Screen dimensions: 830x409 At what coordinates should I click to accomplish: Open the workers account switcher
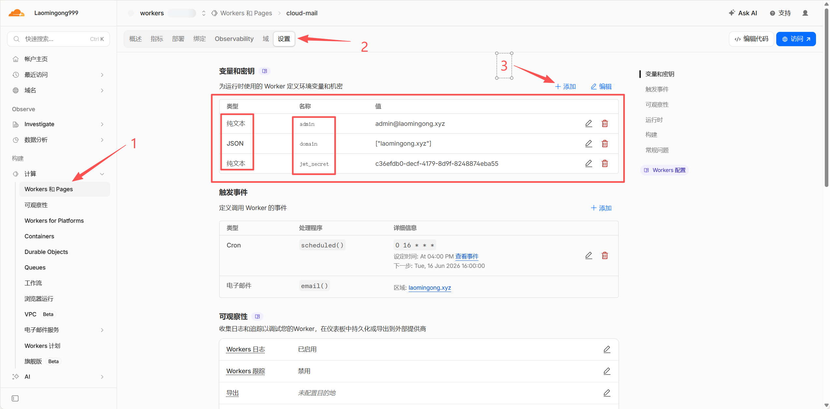(x=204, y=13)
